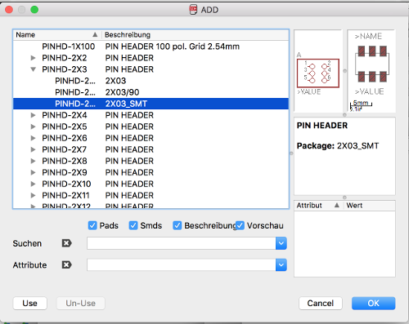
Task: Cancel the ADD dialog
Action: coord(321,303)
